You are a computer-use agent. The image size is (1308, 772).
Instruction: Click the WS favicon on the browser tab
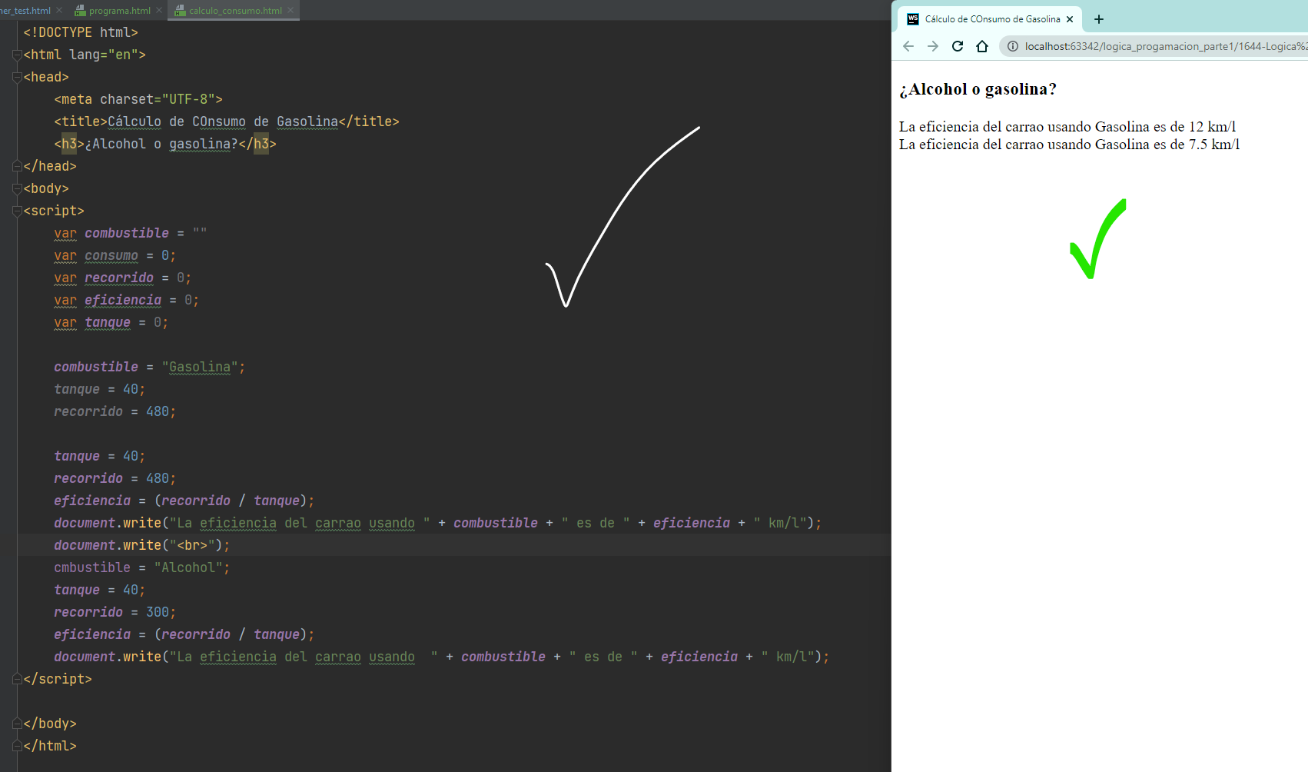913,19
